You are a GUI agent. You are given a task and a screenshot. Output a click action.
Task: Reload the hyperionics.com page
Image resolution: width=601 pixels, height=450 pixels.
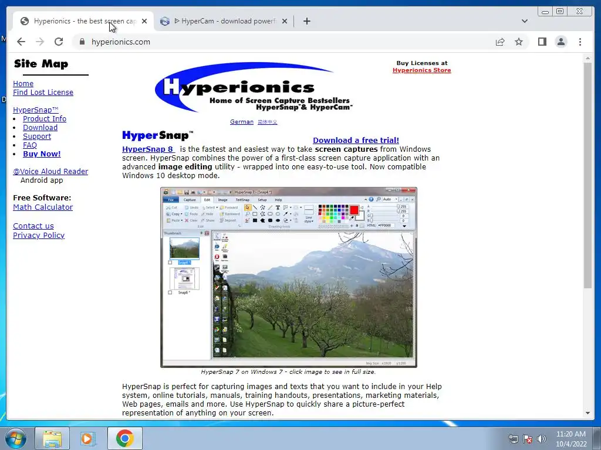[59, 42]
